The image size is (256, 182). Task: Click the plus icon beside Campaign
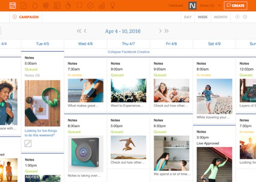[14, 17]
